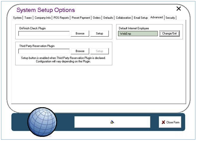Open the Taxes tab
This screenshot has width=197, height=141.
tap(28, 18)
